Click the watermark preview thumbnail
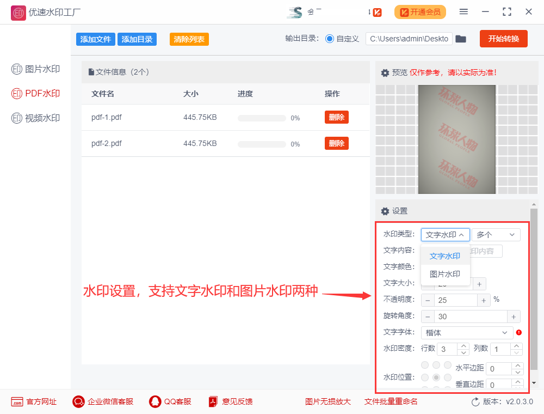544x414 pixels. point(457,139)
